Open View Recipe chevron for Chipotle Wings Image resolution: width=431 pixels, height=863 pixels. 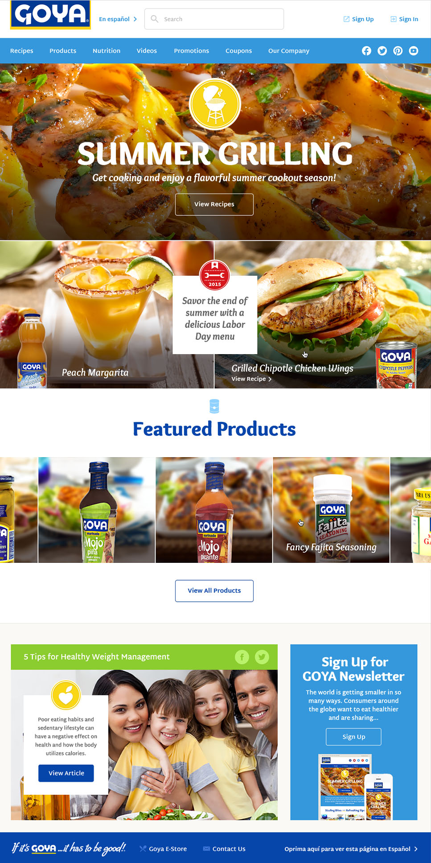click(270, 379)
